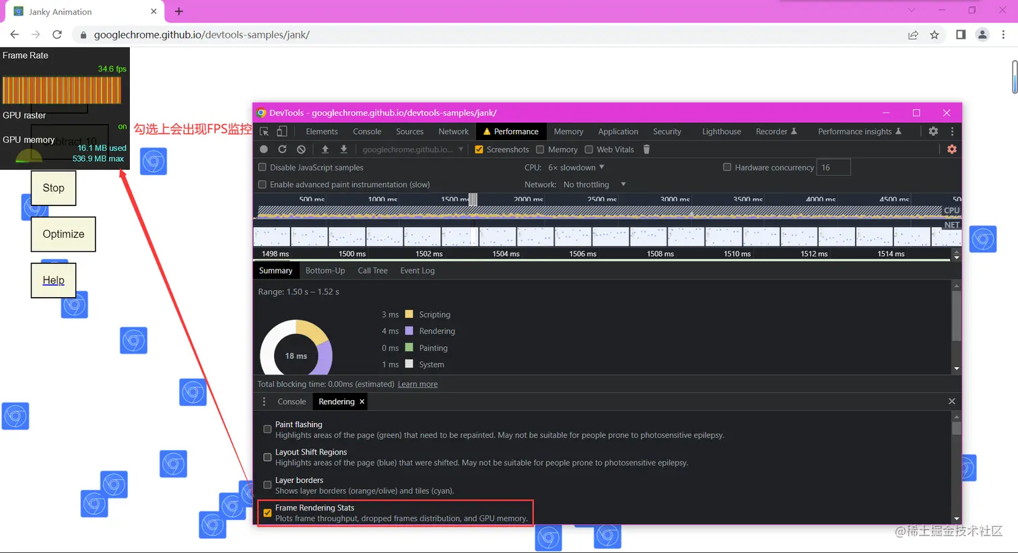Viewport: 1018px width, 553px height.
Task: Close the Janky Animation tab
Action: click(x=154, y=11)
